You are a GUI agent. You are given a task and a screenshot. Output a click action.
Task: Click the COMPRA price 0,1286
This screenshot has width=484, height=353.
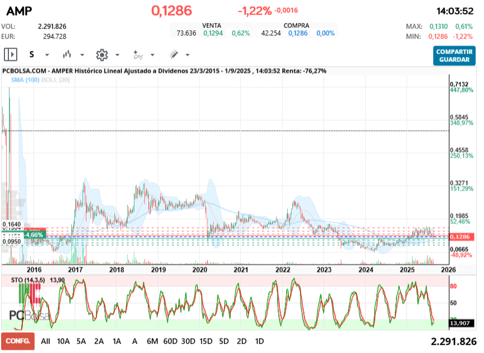[298, 33]
